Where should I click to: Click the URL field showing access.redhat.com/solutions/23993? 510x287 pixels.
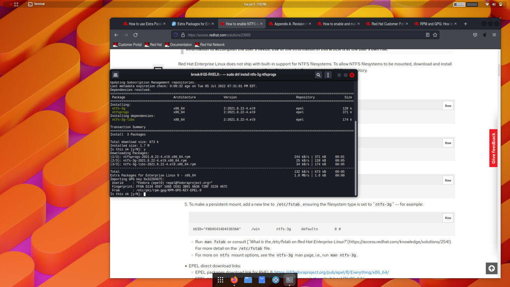click(305, 35)
